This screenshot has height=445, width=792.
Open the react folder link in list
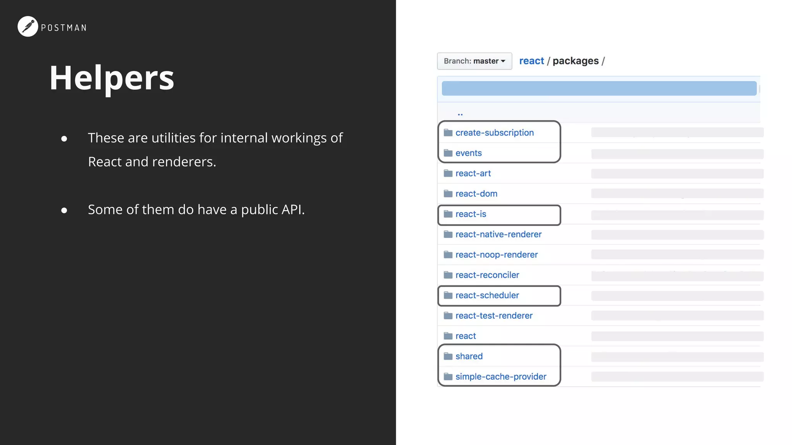pyautogui.click(x=466, y=336)
